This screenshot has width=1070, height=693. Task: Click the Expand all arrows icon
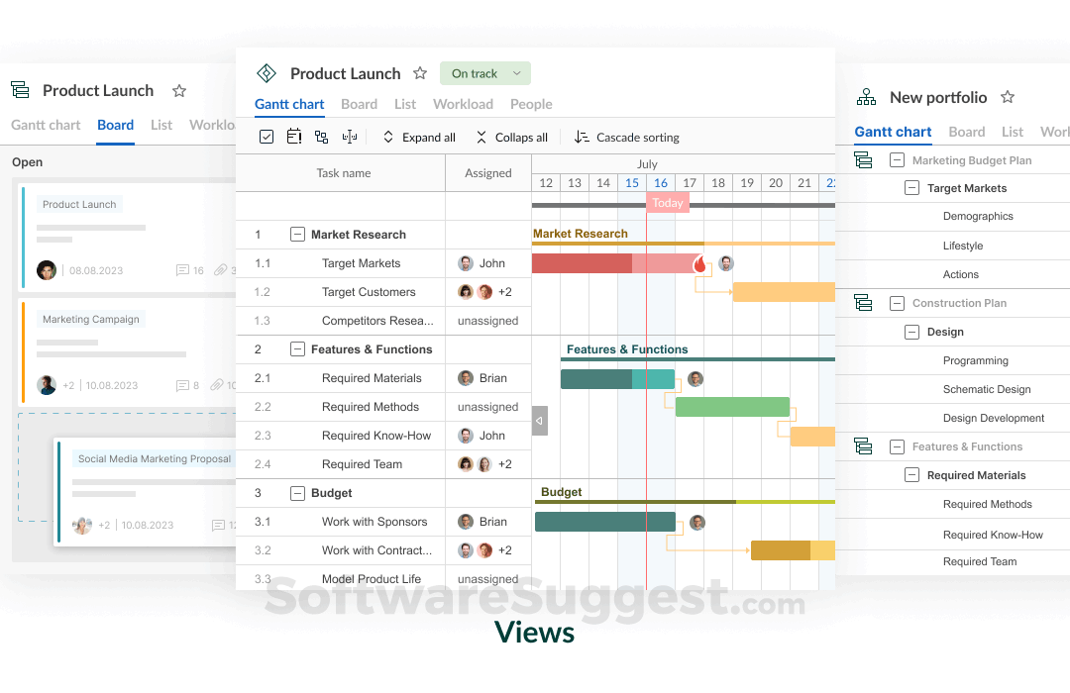388,137
